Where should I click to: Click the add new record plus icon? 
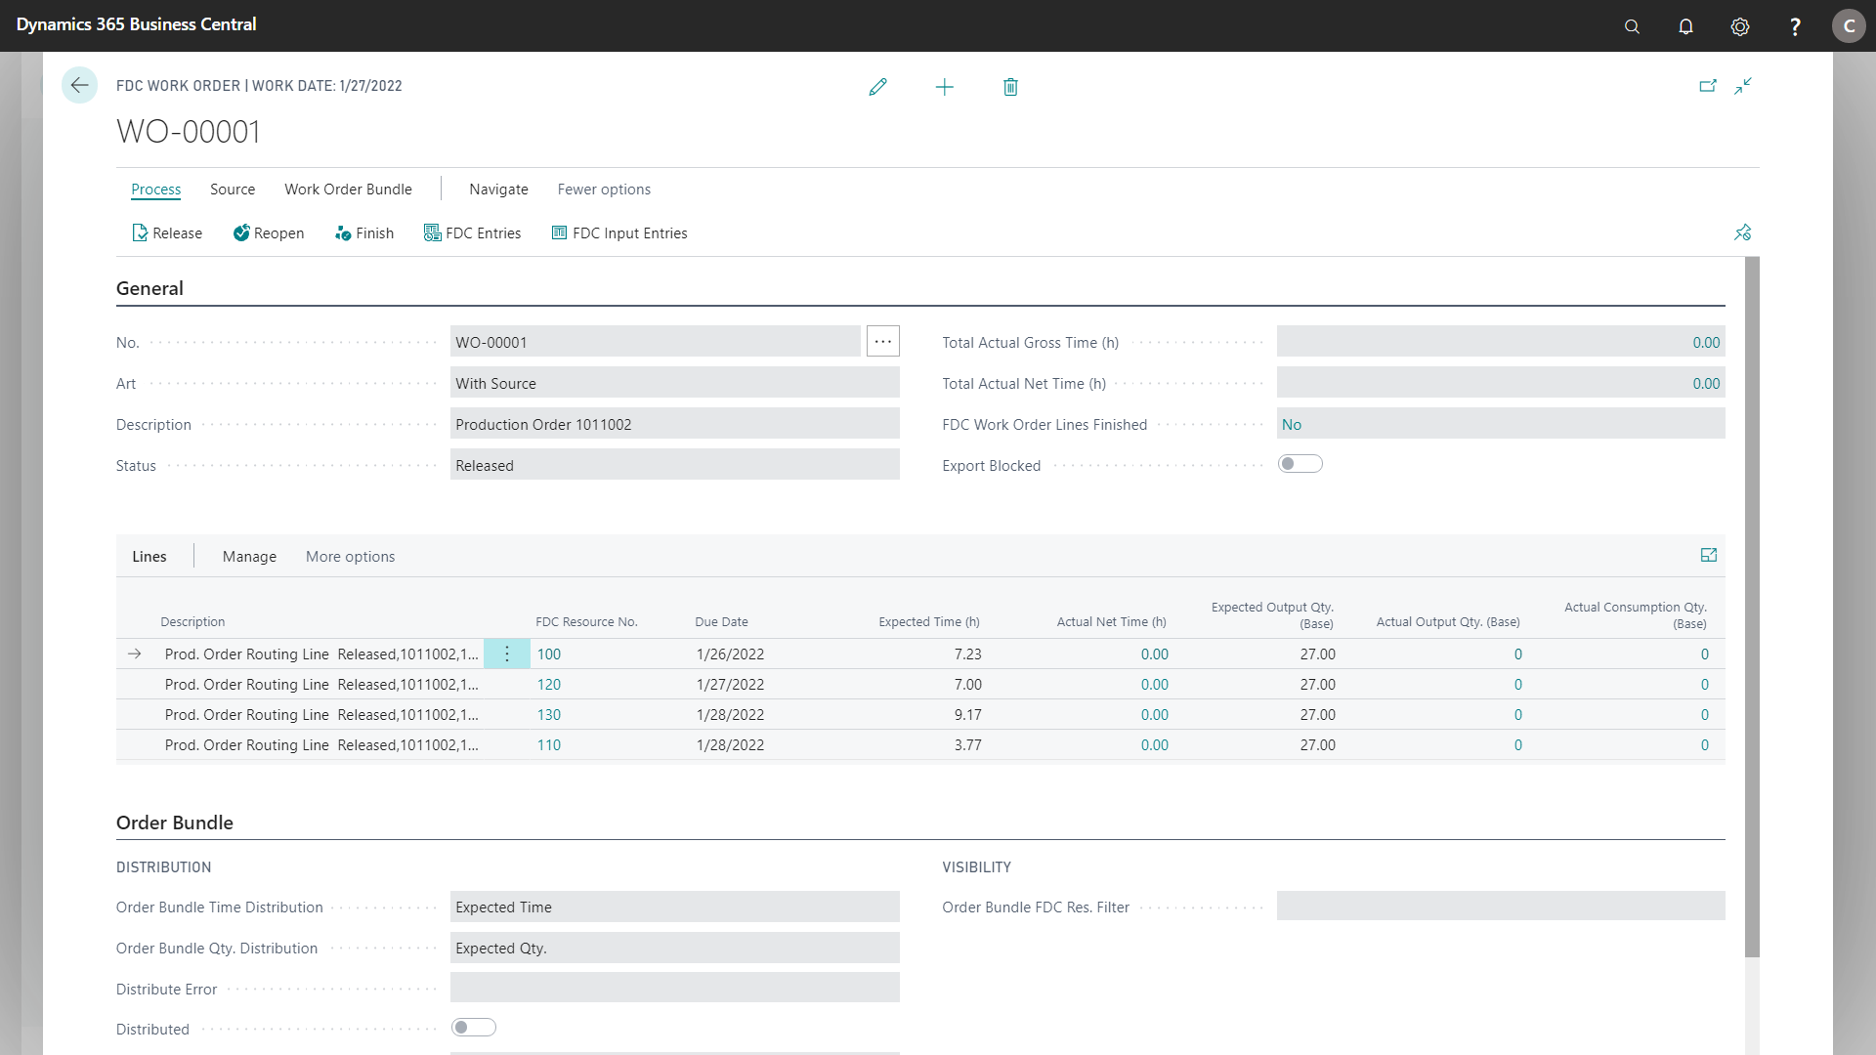point(945,86)
